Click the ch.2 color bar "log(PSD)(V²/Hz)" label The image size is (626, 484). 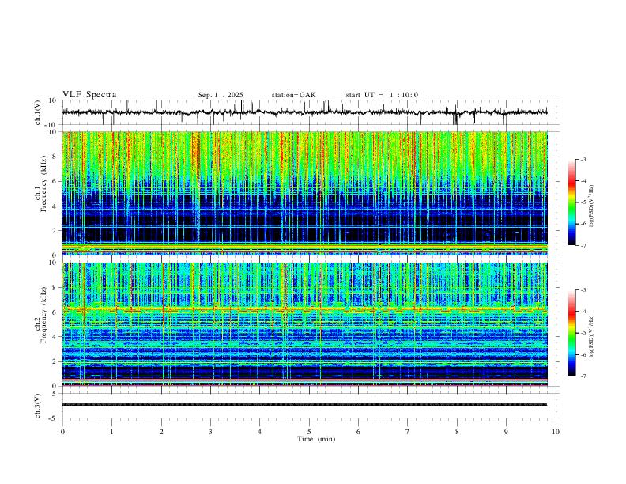tap(592, 336)
